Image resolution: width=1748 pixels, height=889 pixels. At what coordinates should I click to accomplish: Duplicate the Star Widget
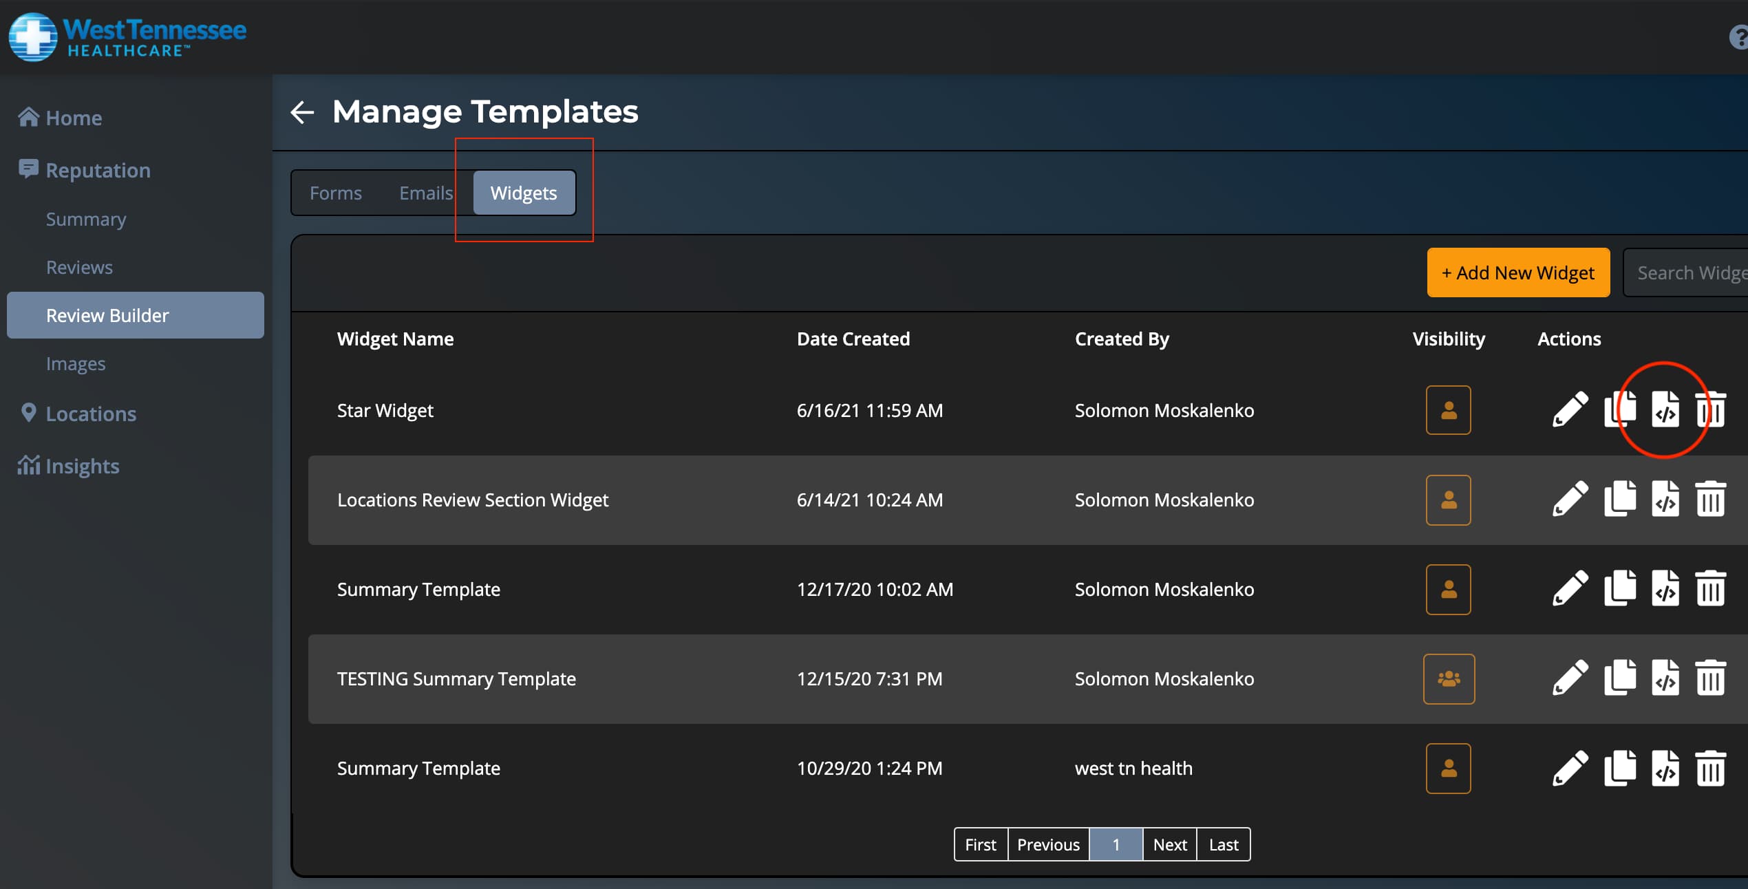point(1620,410)
